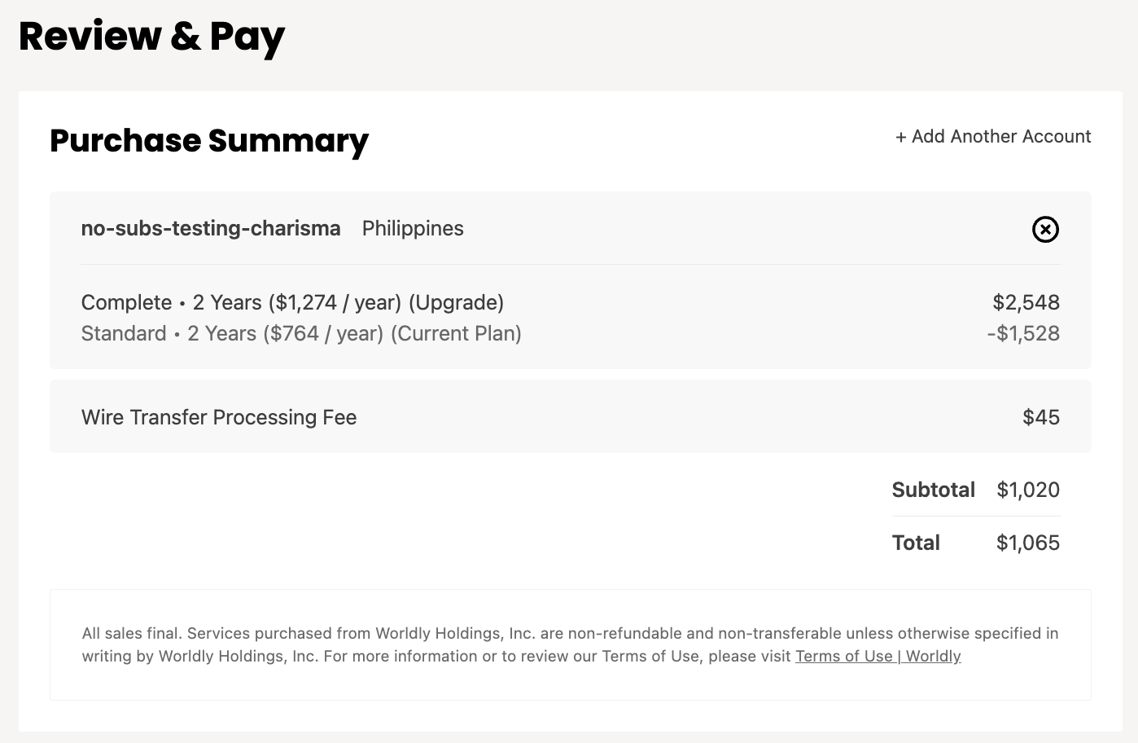Viewport: 1138px width, 743px height.
Task: Click the $2,548 upgrade price
Action: click(x=1026, y=303)
